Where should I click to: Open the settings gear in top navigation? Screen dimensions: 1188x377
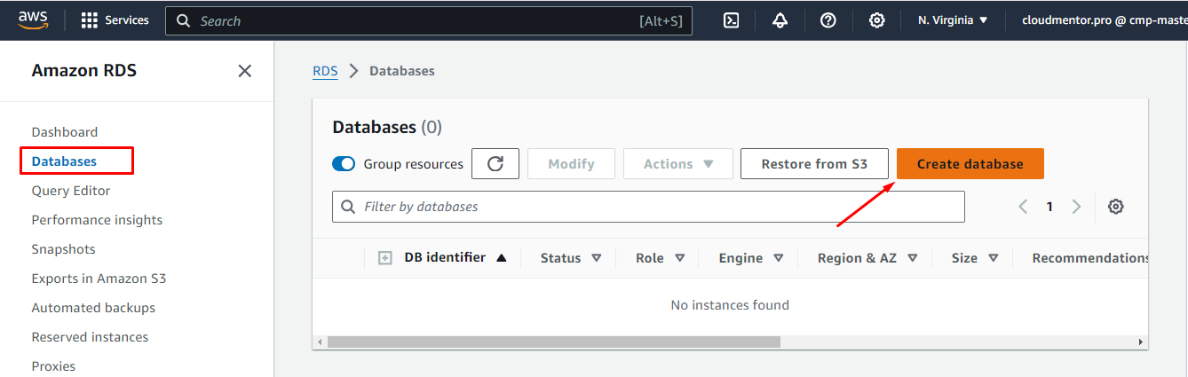[x=876, y=20]
